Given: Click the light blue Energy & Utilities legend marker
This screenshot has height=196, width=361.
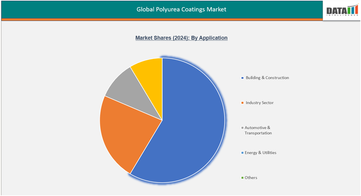Looking at the screenshot, I should 243,153.
